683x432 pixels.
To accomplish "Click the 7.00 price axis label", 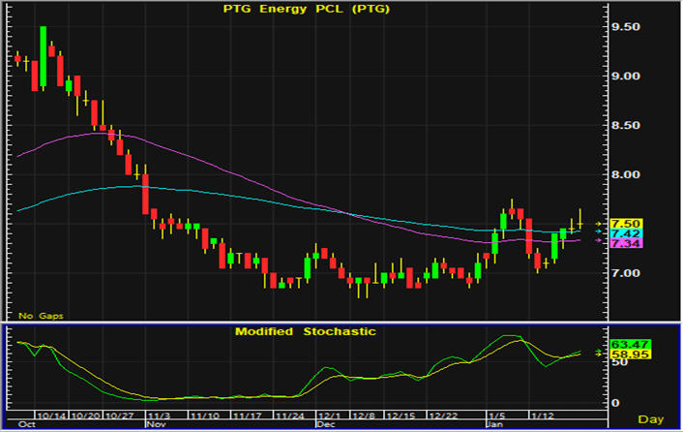I will [x=626, y=273].
